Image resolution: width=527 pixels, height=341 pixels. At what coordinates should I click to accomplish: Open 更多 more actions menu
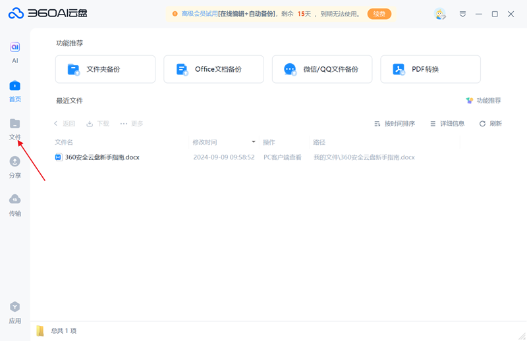click(132, 124)
